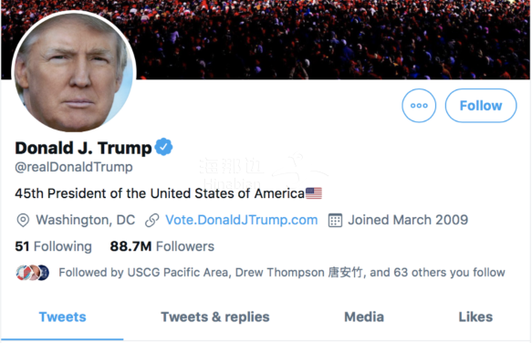
Task: Click the blue verified checkmark badge
Action: pyautogui.click(x=163, y=147)
